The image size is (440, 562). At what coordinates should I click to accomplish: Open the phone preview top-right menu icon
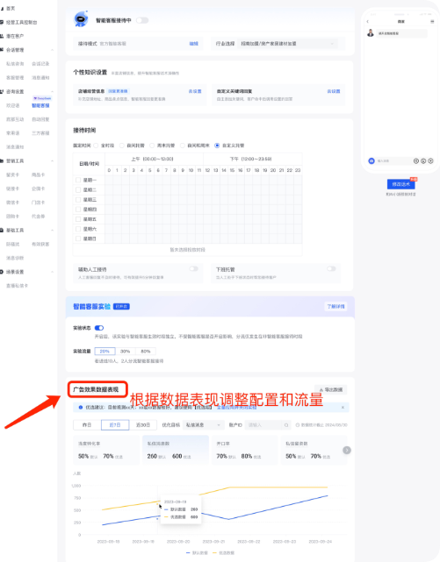pos(432,22)
